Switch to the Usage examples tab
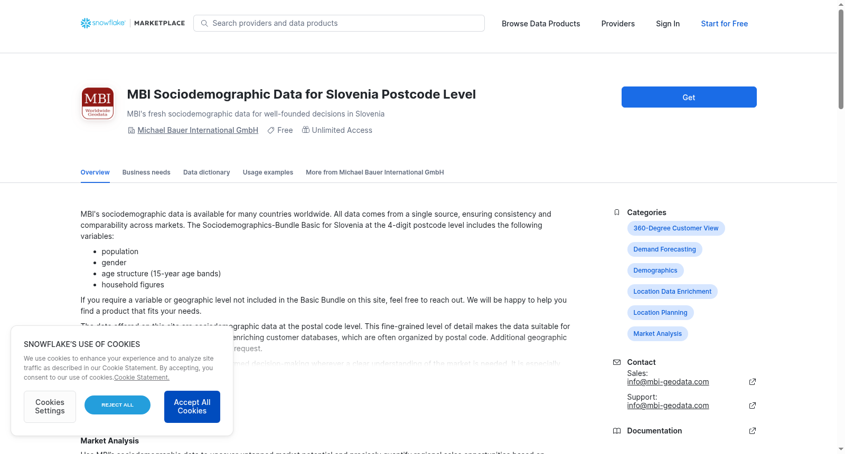Viewport: 845px width, 454px height. coord(268,172)
